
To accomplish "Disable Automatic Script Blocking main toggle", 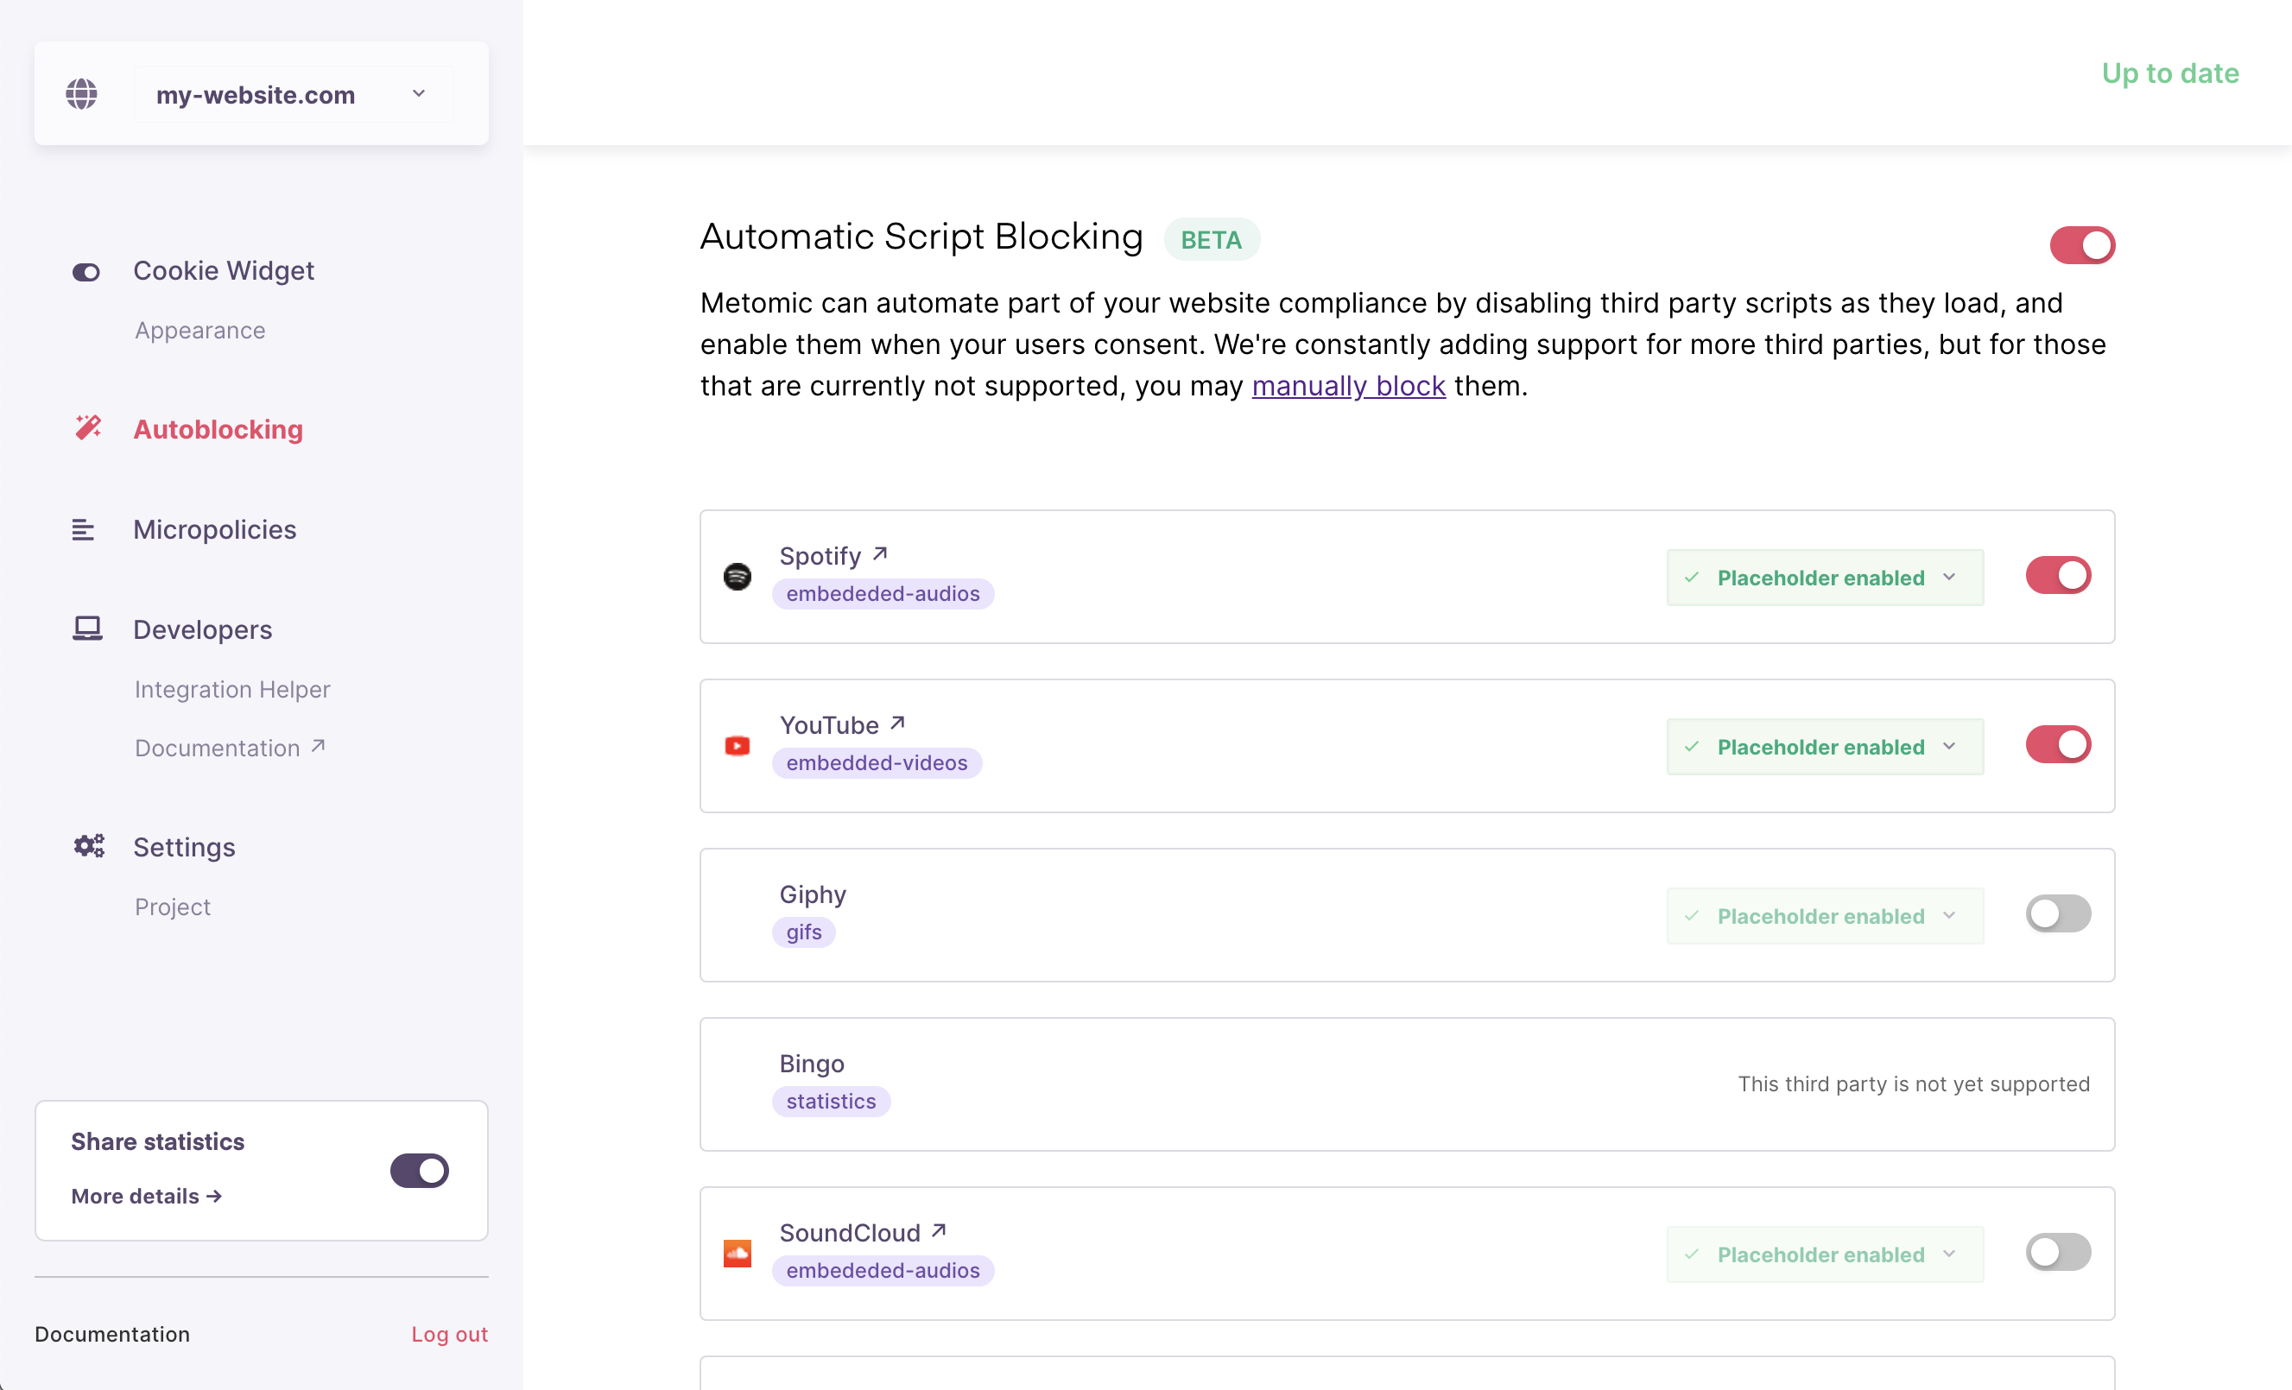I will click(x=2082, y=245).
